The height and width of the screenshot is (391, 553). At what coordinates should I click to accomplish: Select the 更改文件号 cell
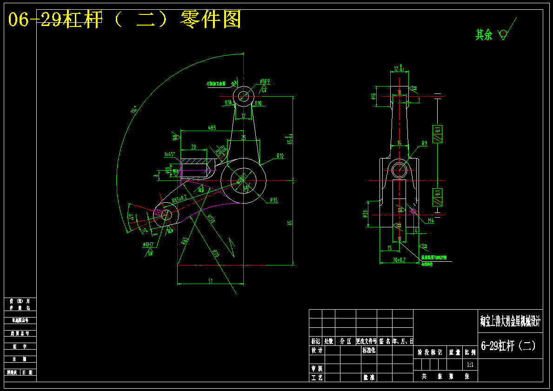(x=366, y=341)
